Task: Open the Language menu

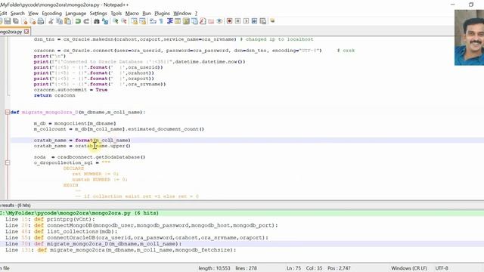Action: pyautogui.click(x=76, y=14)
